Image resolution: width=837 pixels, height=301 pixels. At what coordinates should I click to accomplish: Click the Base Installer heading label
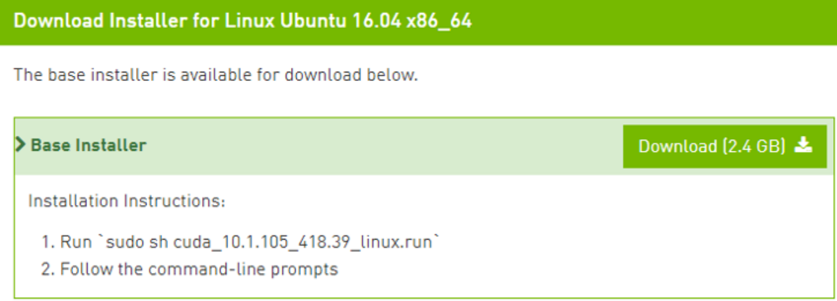[88, 145]
